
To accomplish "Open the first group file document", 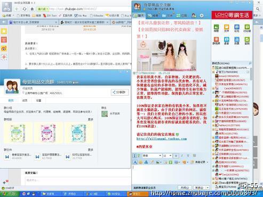I will coord(18,157).
